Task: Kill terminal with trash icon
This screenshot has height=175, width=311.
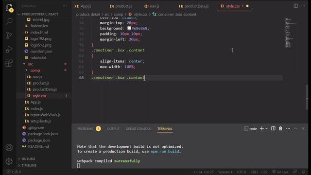Action: tap(280, 128)
